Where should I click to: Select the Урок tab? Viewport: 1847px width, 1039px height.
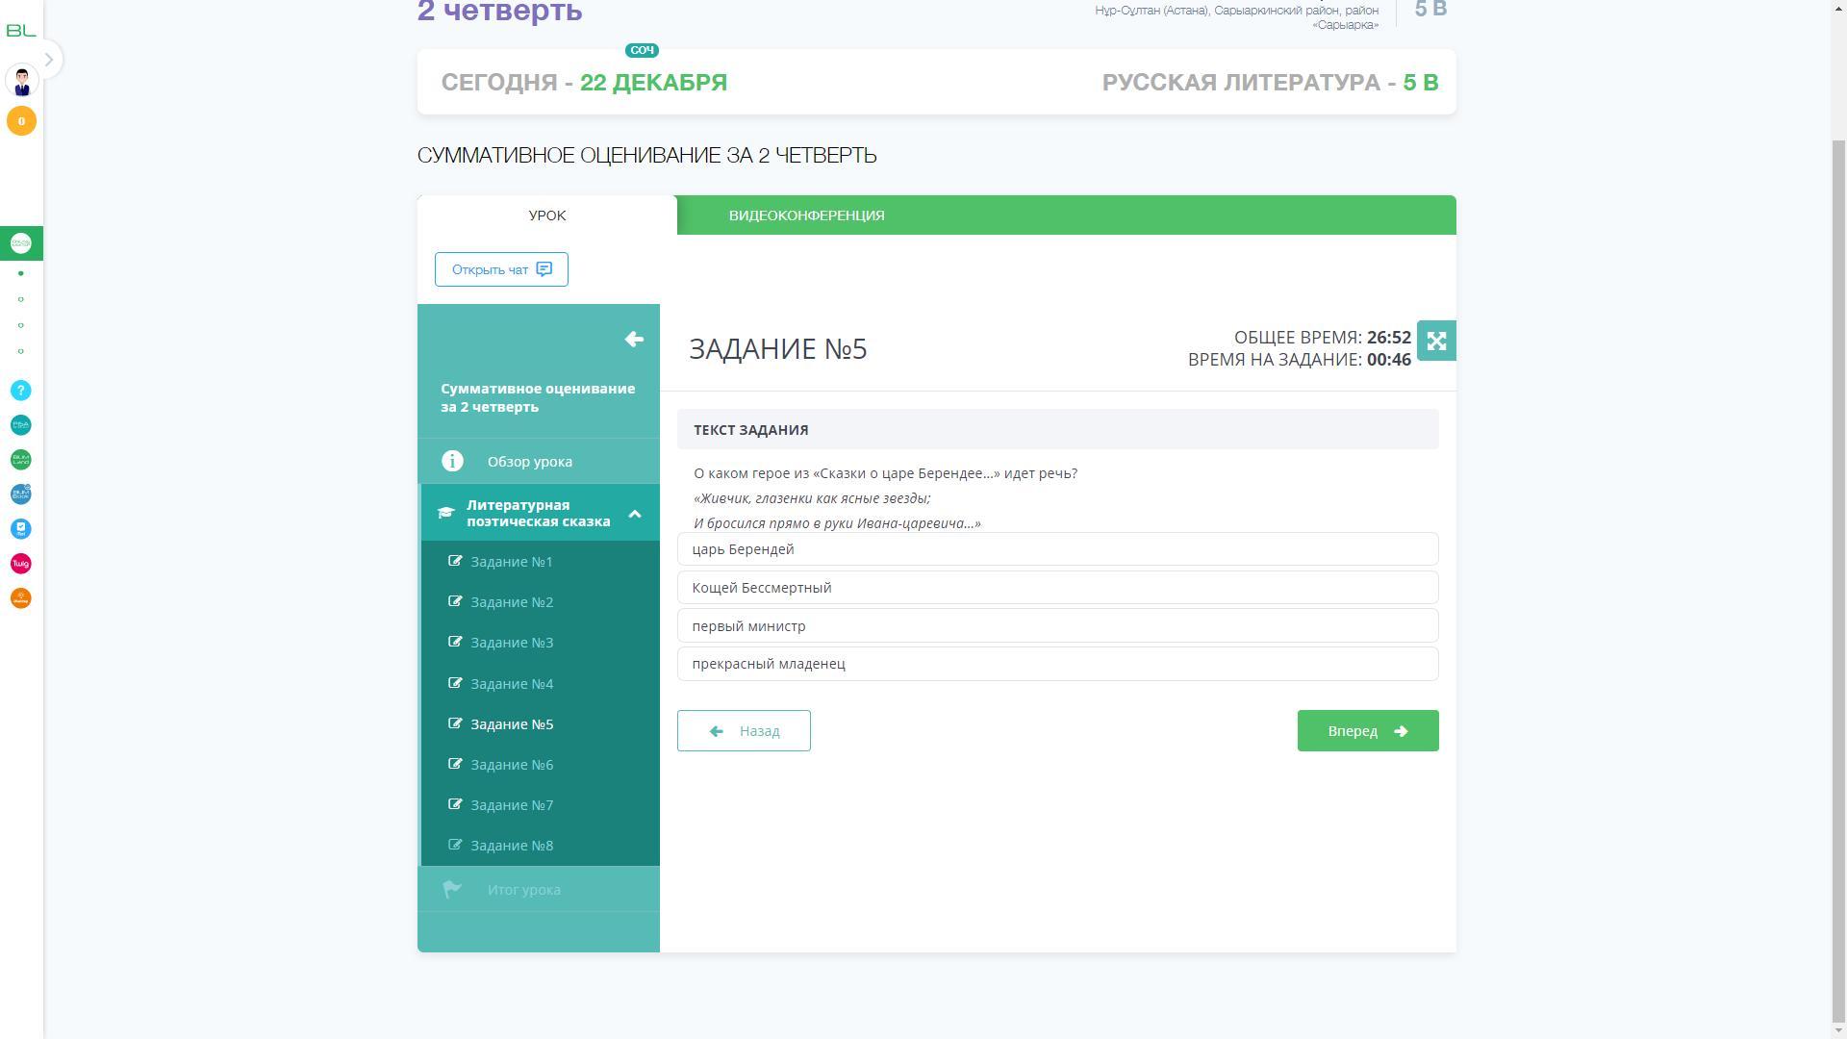point(546,215)
